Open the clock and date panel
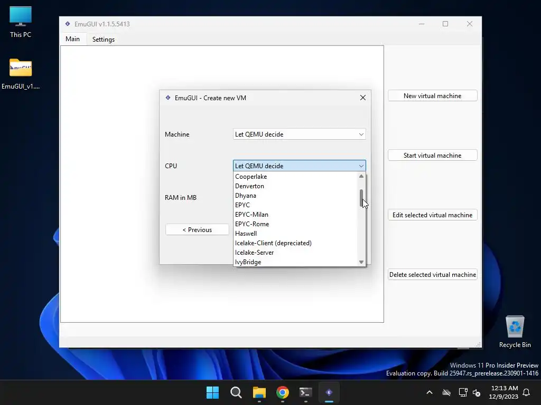The width and height of the screenshot is (541, 405). [503, 392]
